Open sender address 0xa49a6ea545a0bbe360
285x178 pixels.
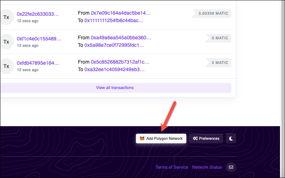[x=121, y=38]
